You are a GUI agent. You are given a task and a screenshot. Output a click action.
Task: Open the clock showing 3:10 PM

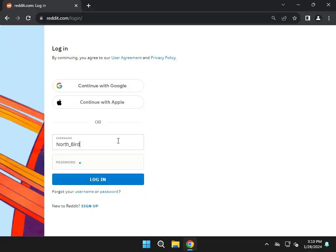click(313, 244)
